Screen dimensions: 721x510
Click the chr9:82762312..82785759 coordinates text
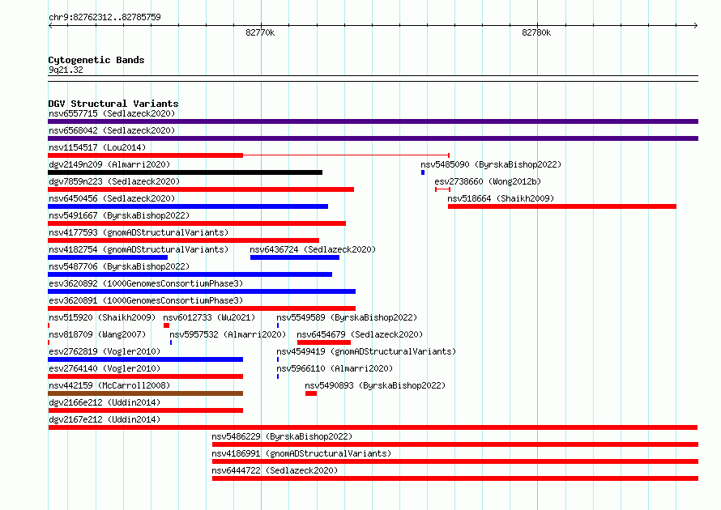(105, 17)
